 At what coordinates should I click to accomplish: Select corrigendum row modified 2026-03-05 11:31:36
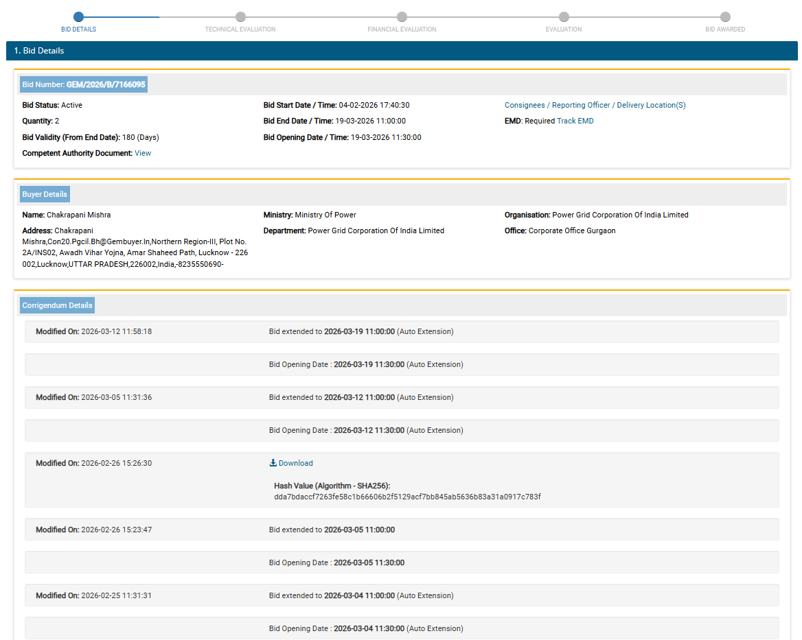tap(402, 397)
